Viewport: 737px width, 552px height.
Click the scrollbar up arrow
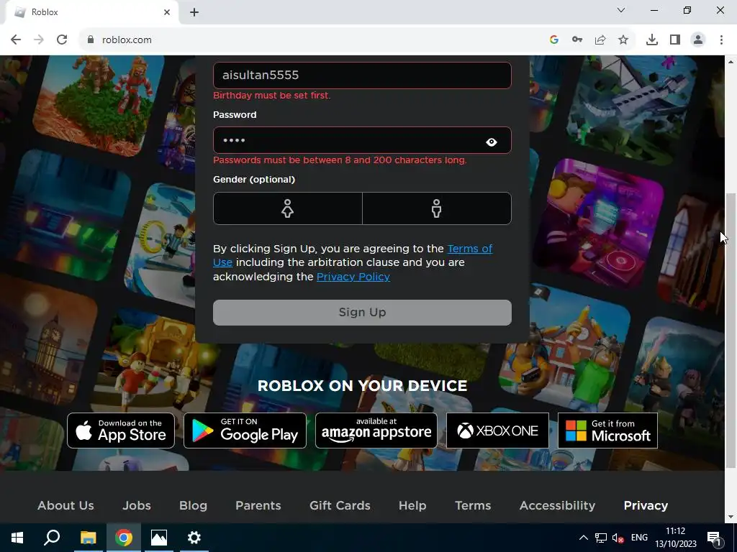(731, 62)
